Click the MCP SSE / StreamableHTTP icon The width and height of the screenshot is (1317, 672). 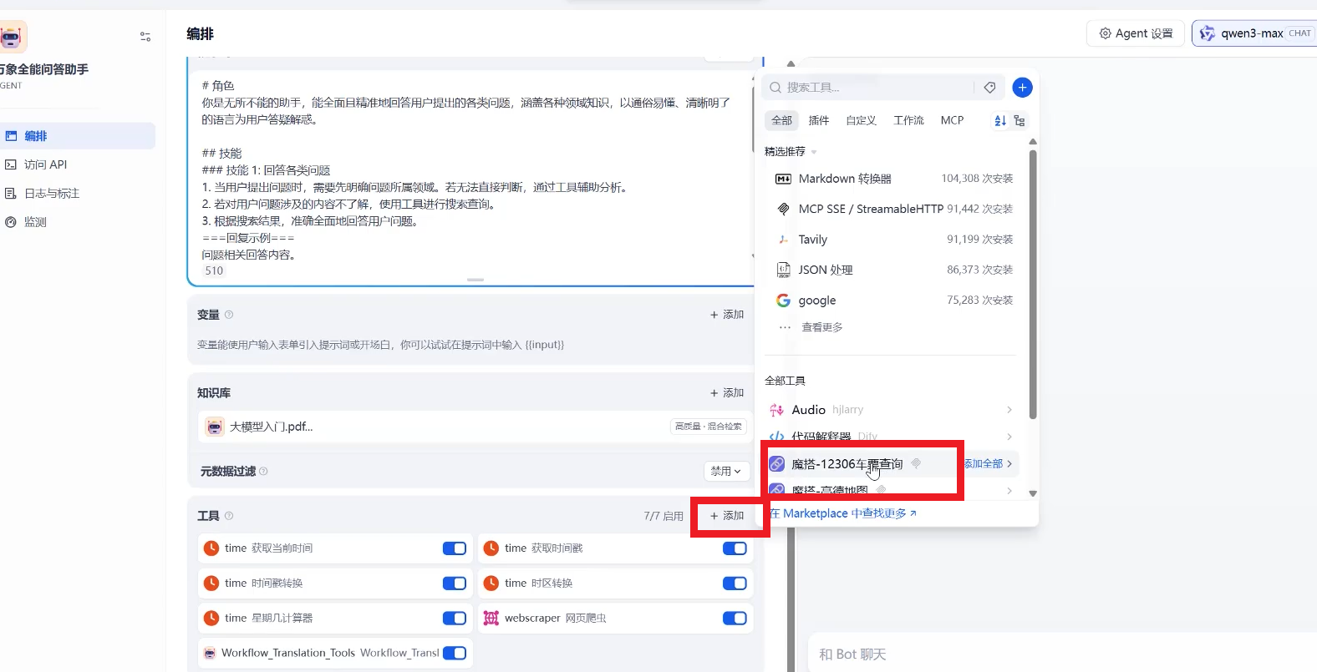(783, 209)
